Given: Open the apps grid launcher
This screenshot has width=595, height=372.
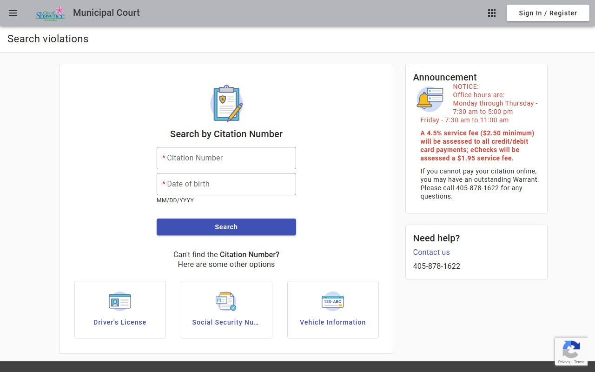Looking at the screenshot, I should tap(492, 13).
